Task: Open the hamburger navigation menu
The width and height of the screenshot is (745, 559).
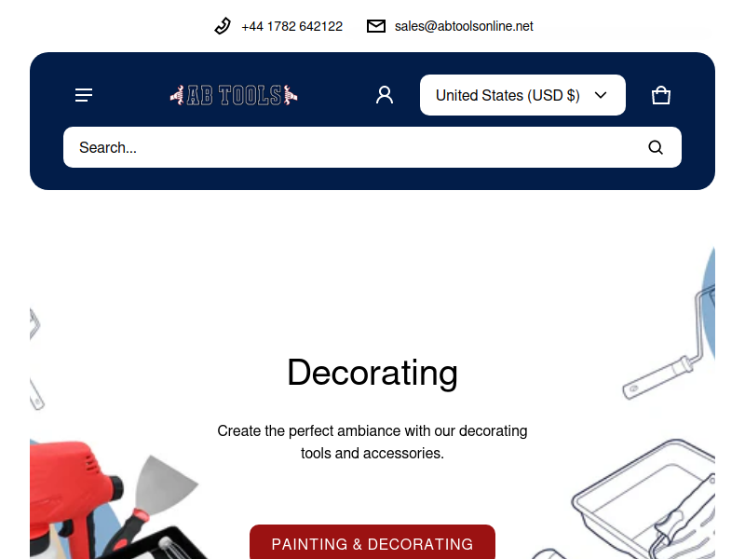Action: (x=84, y=95)
